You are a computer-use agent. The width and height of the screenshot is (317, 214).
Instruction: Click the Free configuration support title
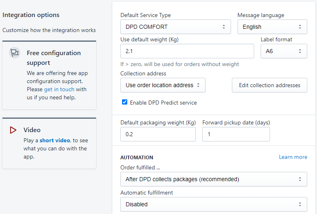point(54,58)
